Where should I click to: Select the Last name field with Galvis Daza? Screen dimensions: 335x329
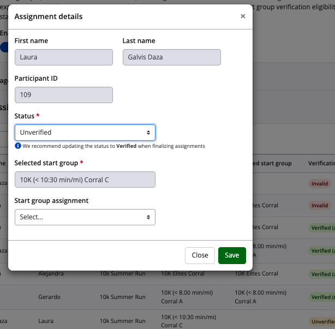tap(171, 58)
